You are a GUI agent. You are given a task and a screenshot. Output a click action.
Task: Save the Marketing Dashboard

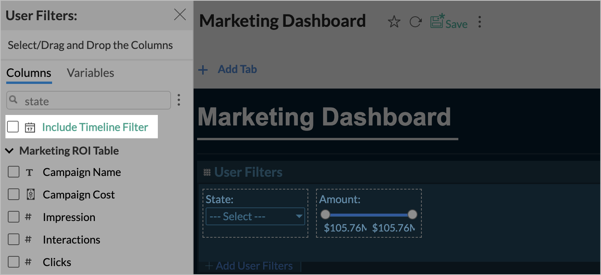(449, 22)
